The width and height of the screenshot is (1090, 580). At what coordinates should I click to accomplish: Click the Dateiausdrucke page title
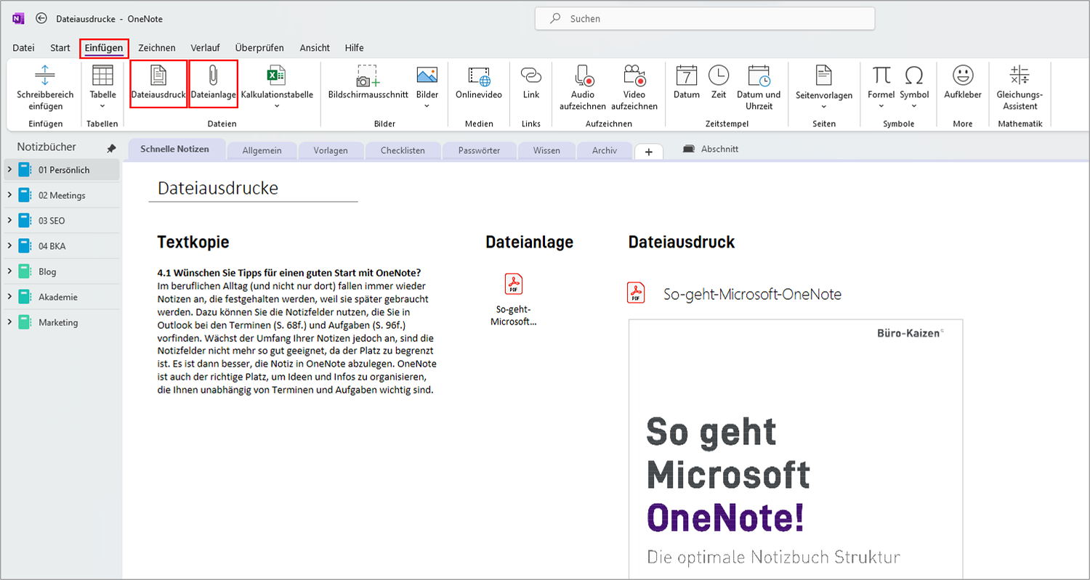click(x=218, y=188)
